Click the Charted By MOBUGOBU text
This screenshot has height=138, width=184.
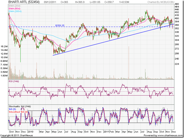[161, 2]
